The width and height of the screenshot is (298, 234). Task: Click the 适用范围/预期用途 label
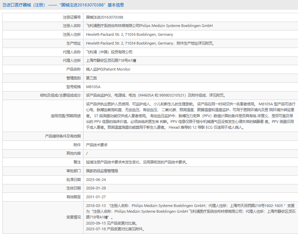pos(66,116)
